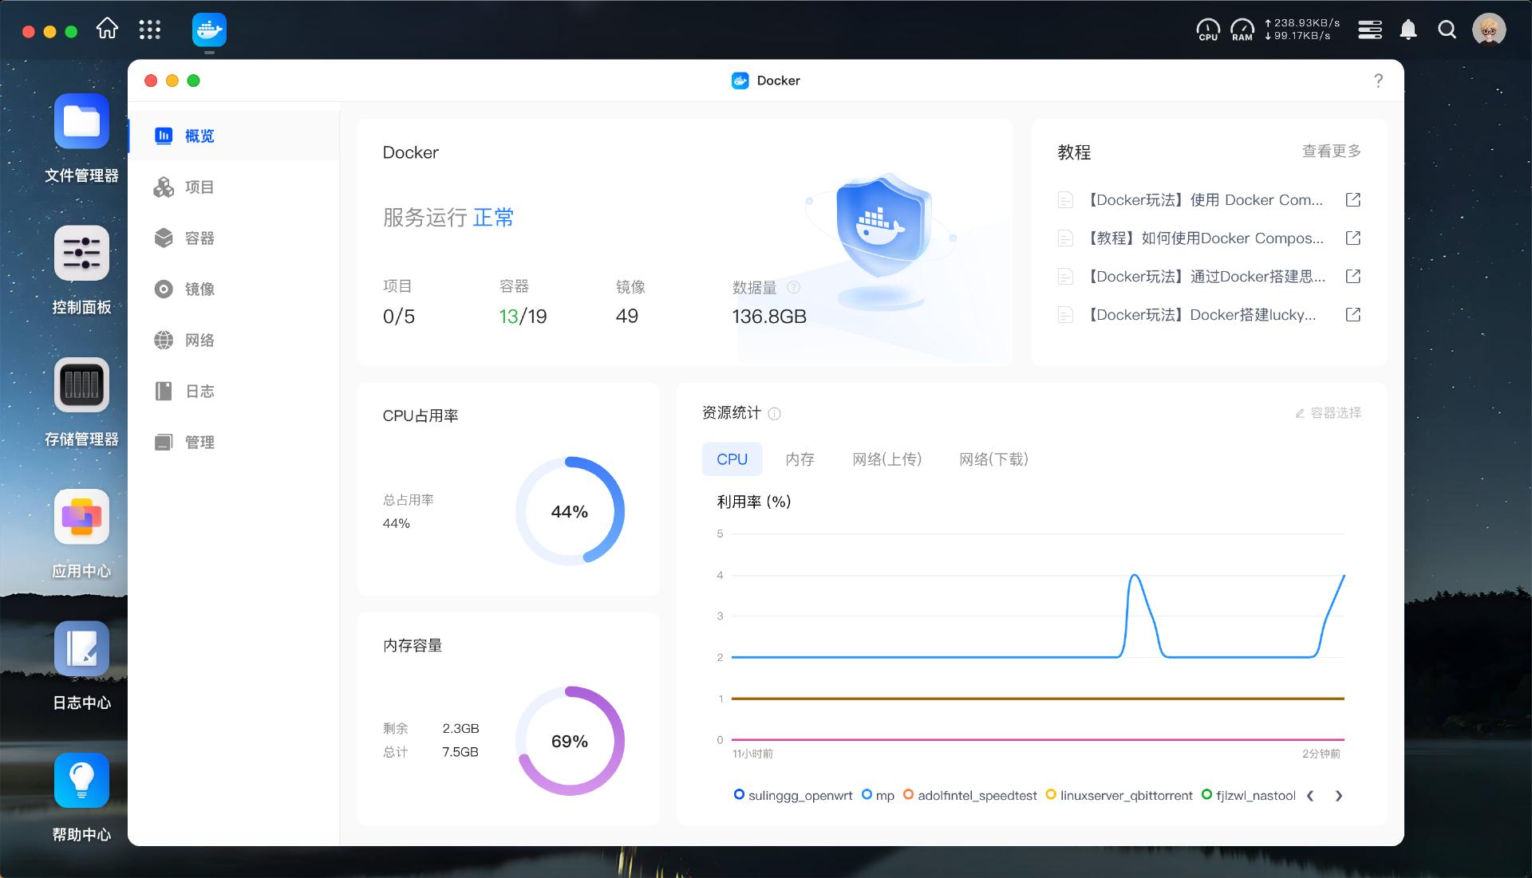
Task: Select 管理 in the Docker sidebar
Action: tap(234, 443)
